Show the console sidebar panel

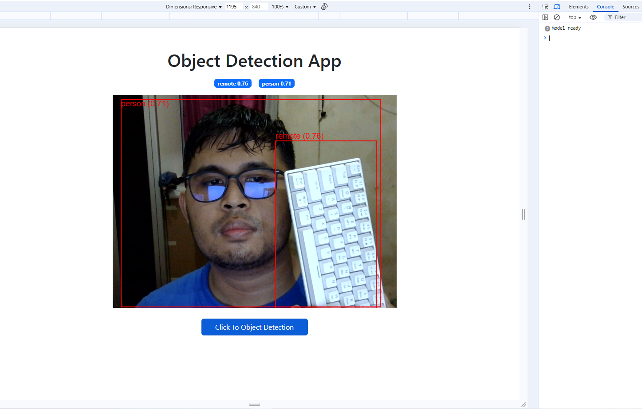click(x=545, y=17)
